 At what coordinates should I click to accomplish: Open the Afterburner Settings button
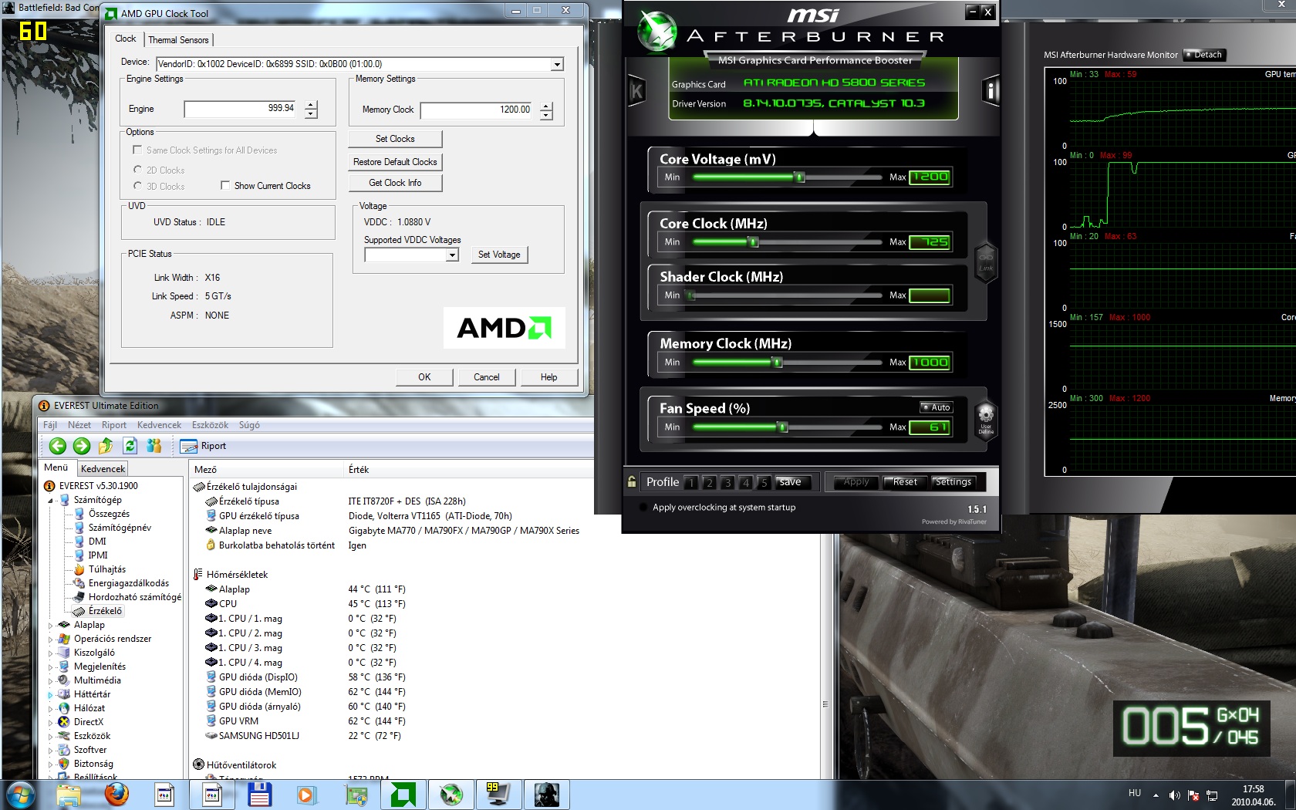click(953, 482)
